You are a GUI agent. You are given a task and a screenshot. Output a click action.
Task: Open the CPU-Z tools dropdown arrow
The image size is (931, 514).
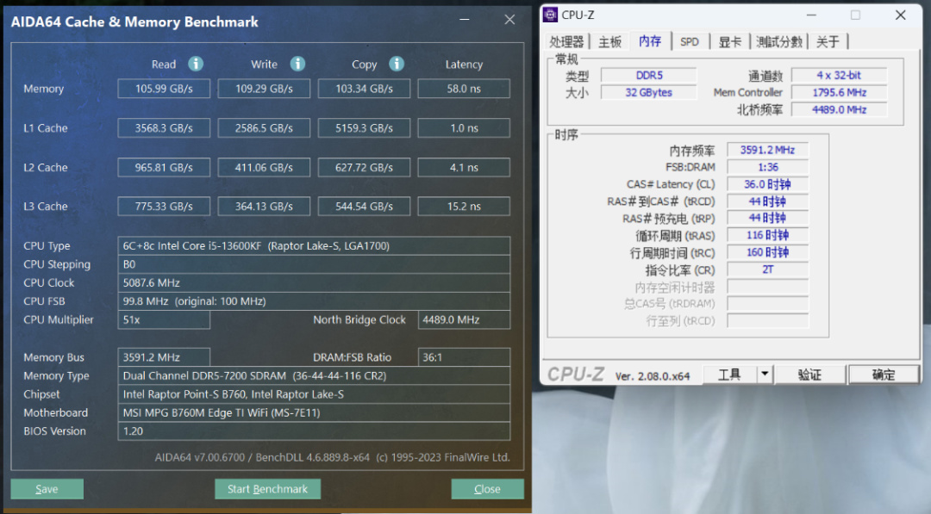pos(765,374)
